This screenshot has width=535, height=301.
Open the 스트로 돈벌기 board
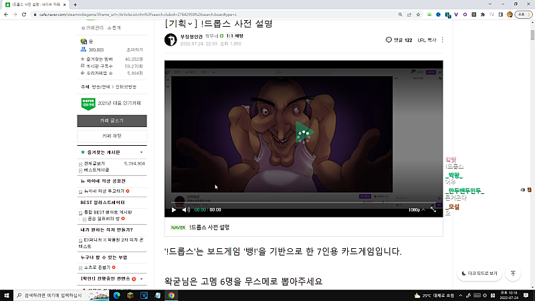click(x=97, y=268)
